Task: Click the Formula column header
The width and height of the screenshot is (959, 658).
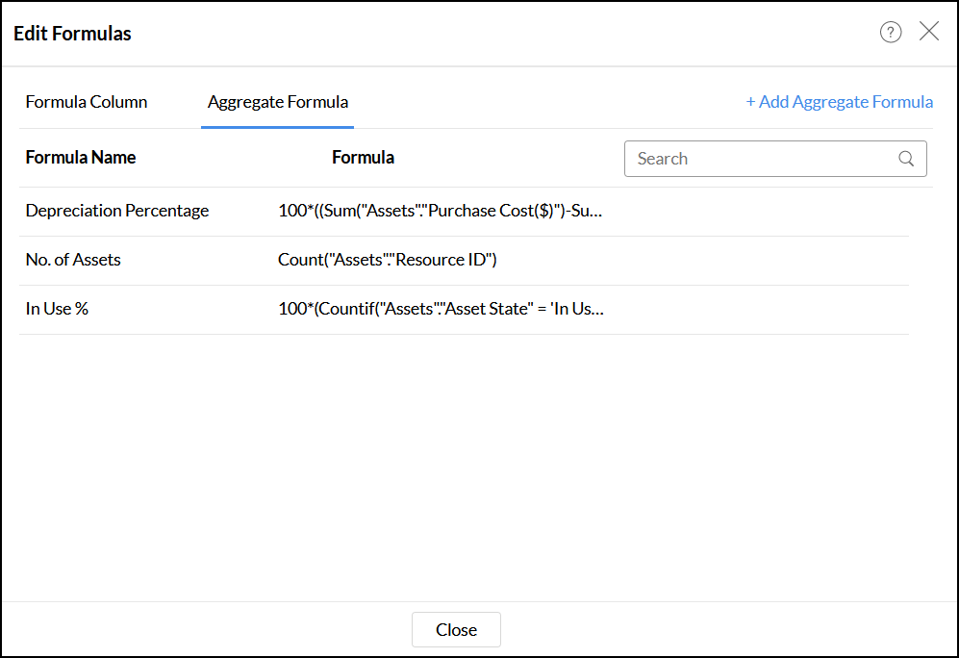Action: (x=363, y=158)
